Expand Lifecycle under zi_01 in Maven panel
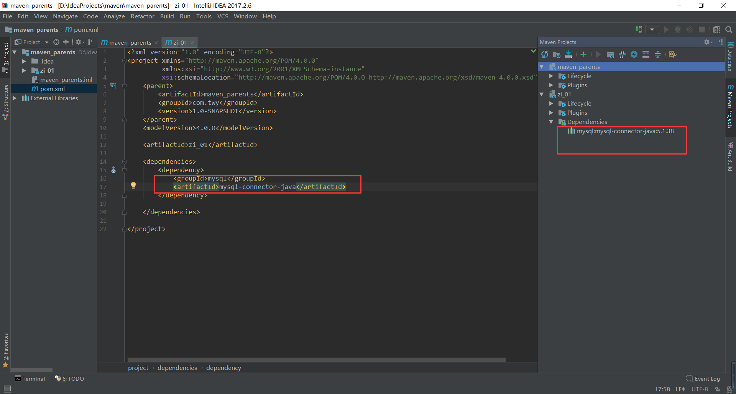The width and height of the screenshot is (736, 394). coord(551,104)
